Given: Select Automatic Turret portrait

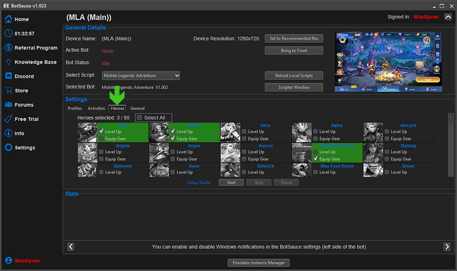Looking at the screenshot, I should click(302, 153).
